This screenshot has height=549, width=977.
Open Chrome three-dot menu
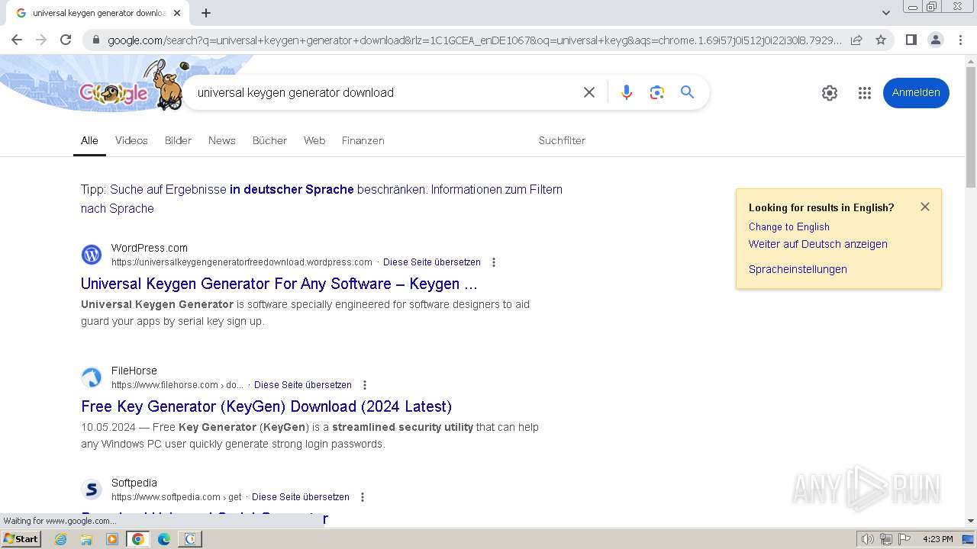(959, 40)
